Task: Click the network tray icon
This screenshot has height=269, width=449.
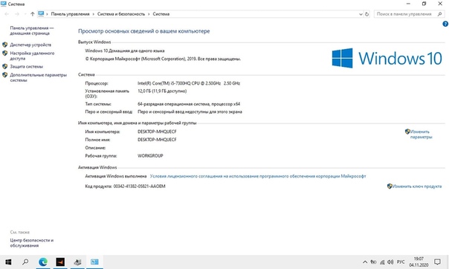Action: (x=382, y=262)
